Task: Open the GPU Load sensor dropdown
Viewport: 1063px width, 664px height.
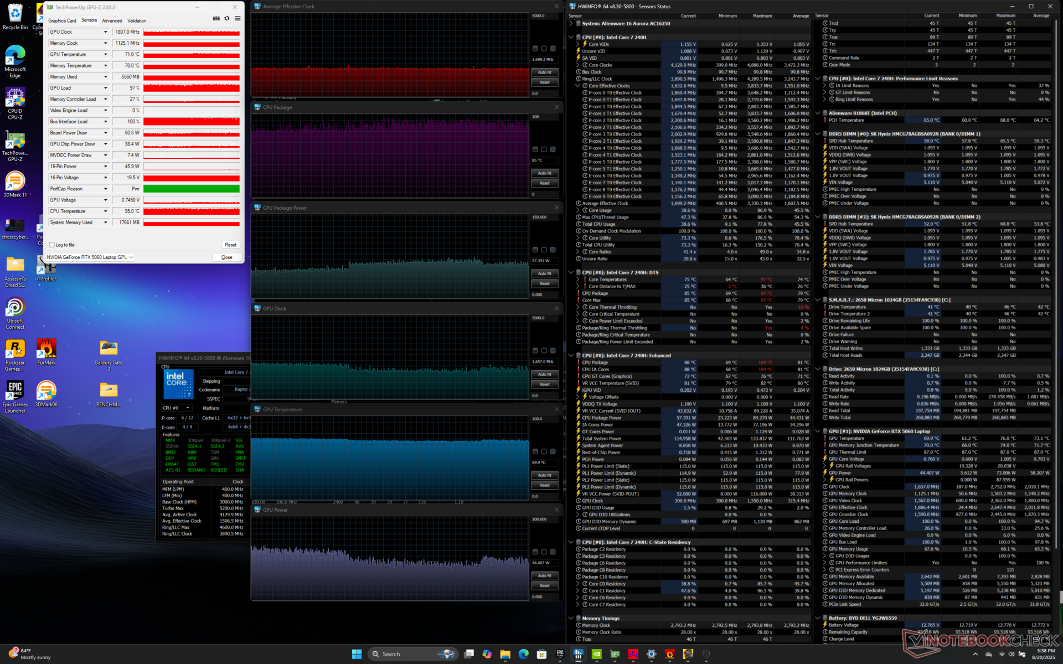Action: tap(105, 88)
